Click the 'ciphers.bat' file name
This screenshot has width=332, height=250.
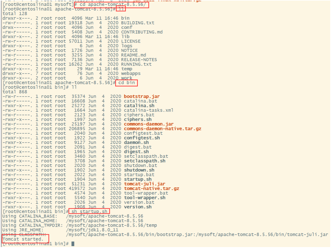[x=139, y=115]
